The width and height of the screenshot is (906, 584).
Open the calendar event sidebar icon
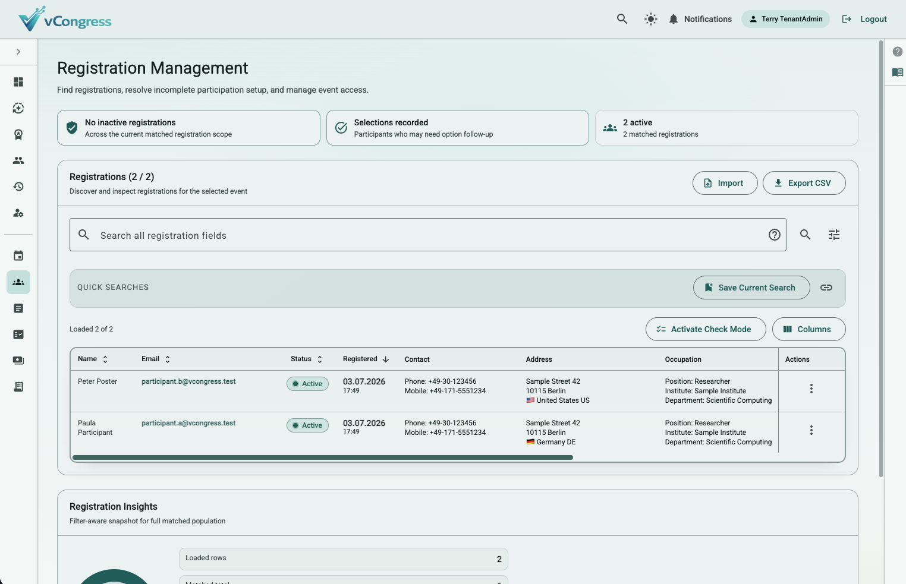click(x=18, y=256)
